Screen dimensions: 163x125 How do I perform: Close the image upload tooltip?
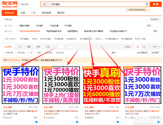tap(148, 10)
